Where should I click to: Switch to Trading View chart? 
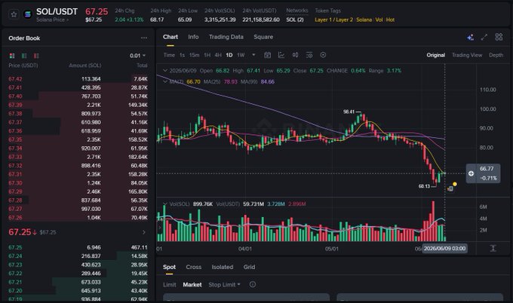[467, 55]
